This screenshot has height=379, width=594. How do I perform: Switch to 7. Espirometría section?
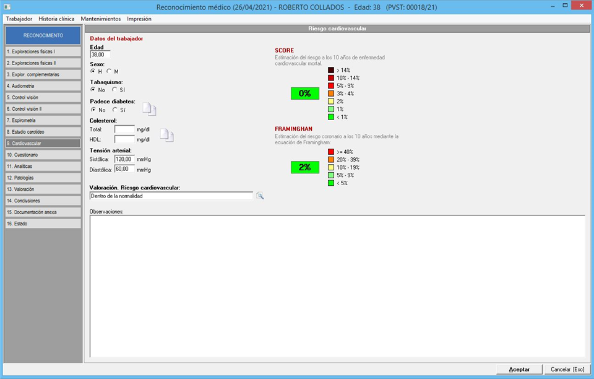[x=43, y=120]
